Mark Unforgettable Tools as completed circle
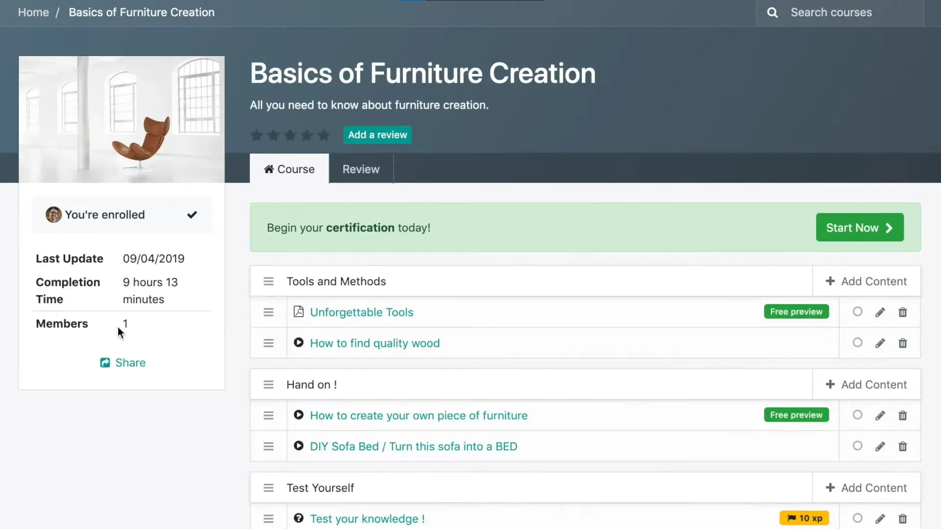Image resolution: width=941 pixels, height=529 pixels. (x=858, y=312)
